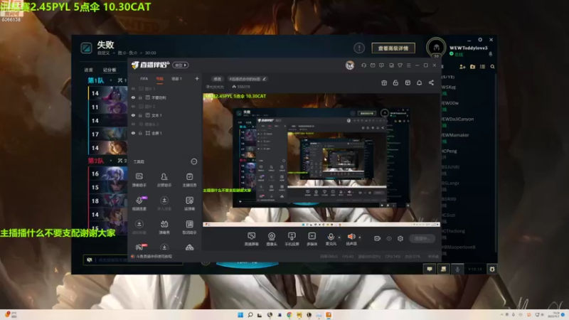Click the speaker icon in stream controls
Viewport: 569px width, 320px height.
[351, 237]
